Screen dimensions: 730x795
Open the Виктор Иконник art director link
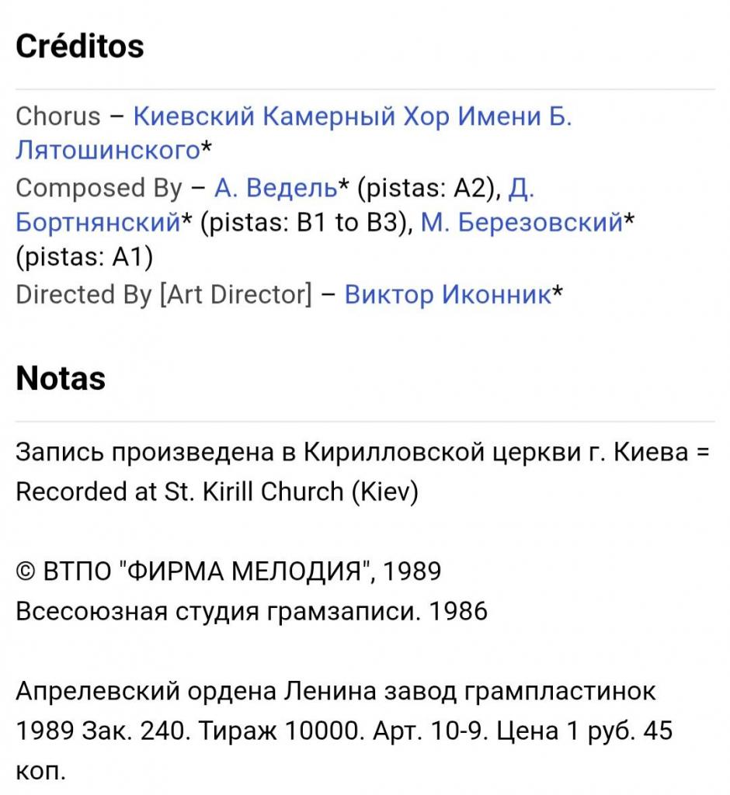click(448, 294)
